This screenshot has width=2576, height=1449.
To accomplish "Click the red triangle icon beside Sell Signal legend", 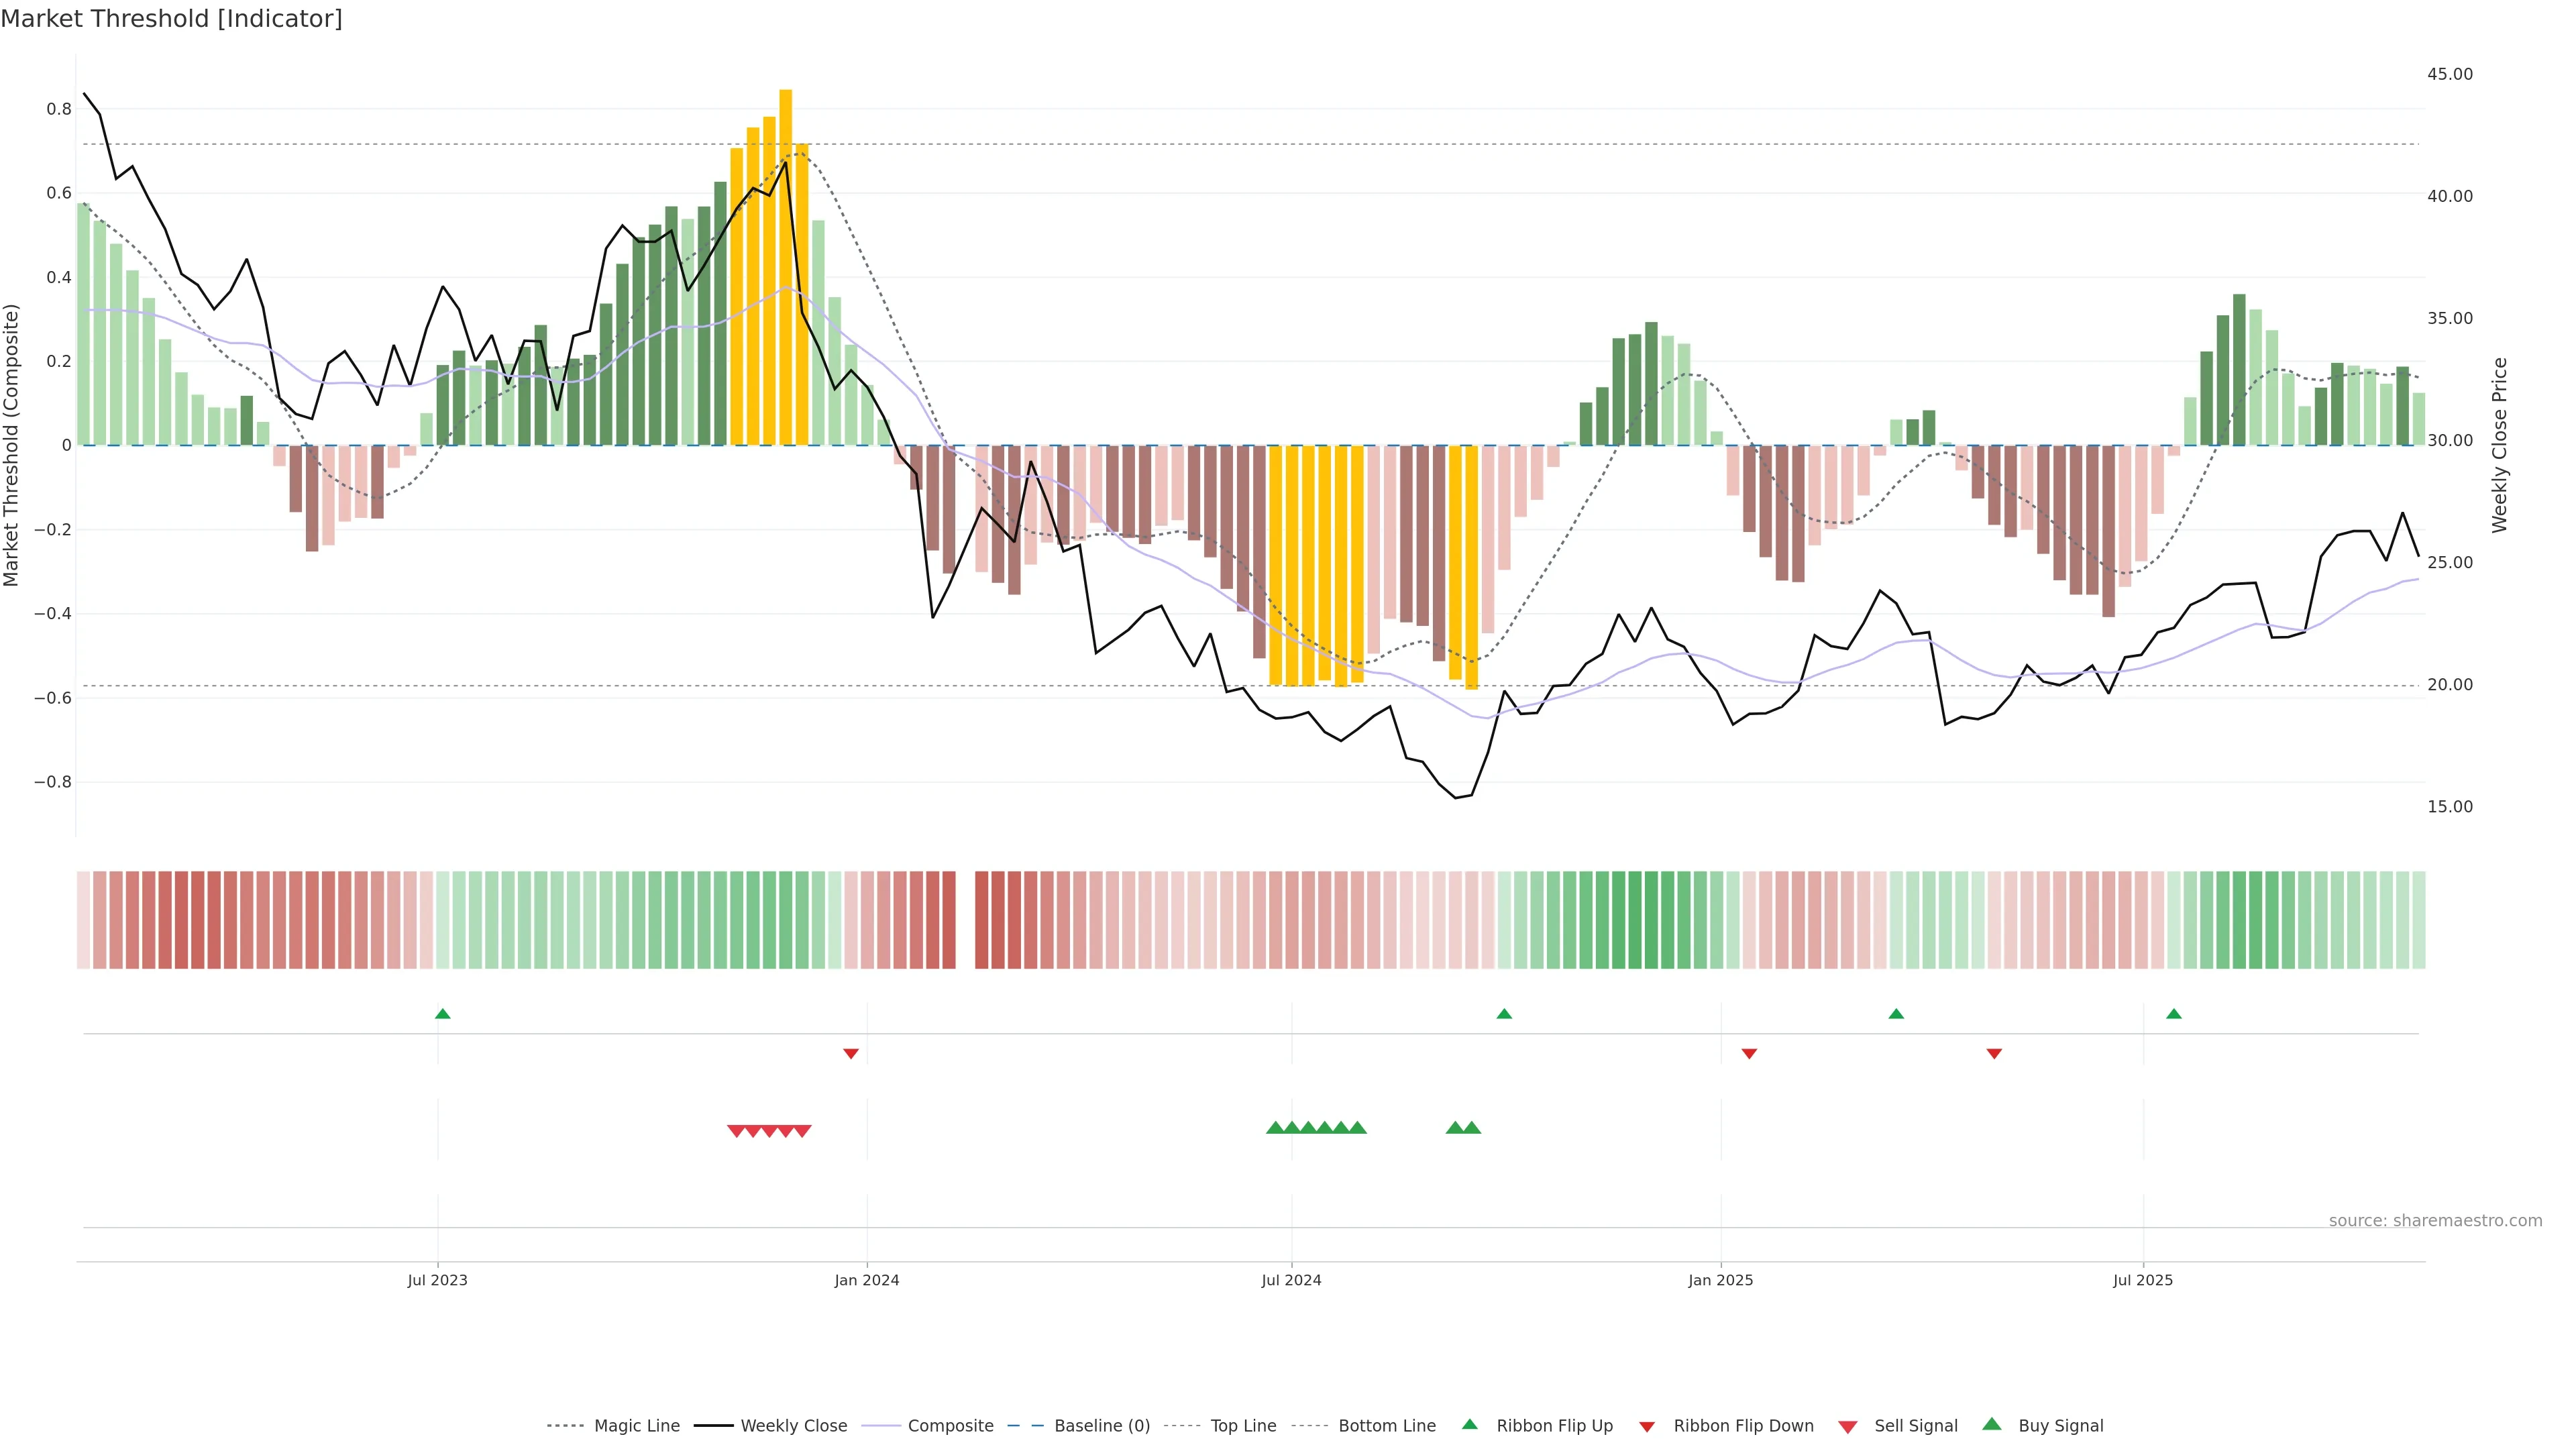I will point(1848,1427).
